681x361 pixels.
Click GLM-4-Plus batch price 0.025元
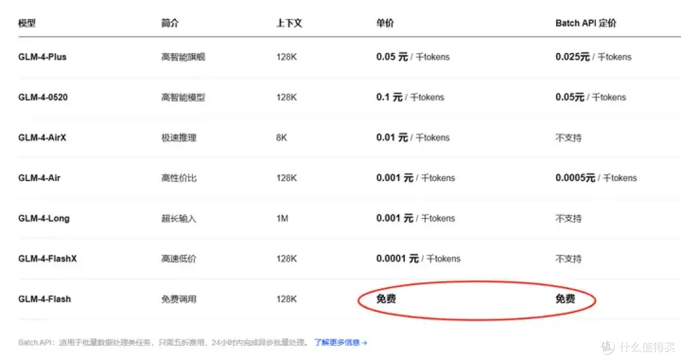(573, 57)
